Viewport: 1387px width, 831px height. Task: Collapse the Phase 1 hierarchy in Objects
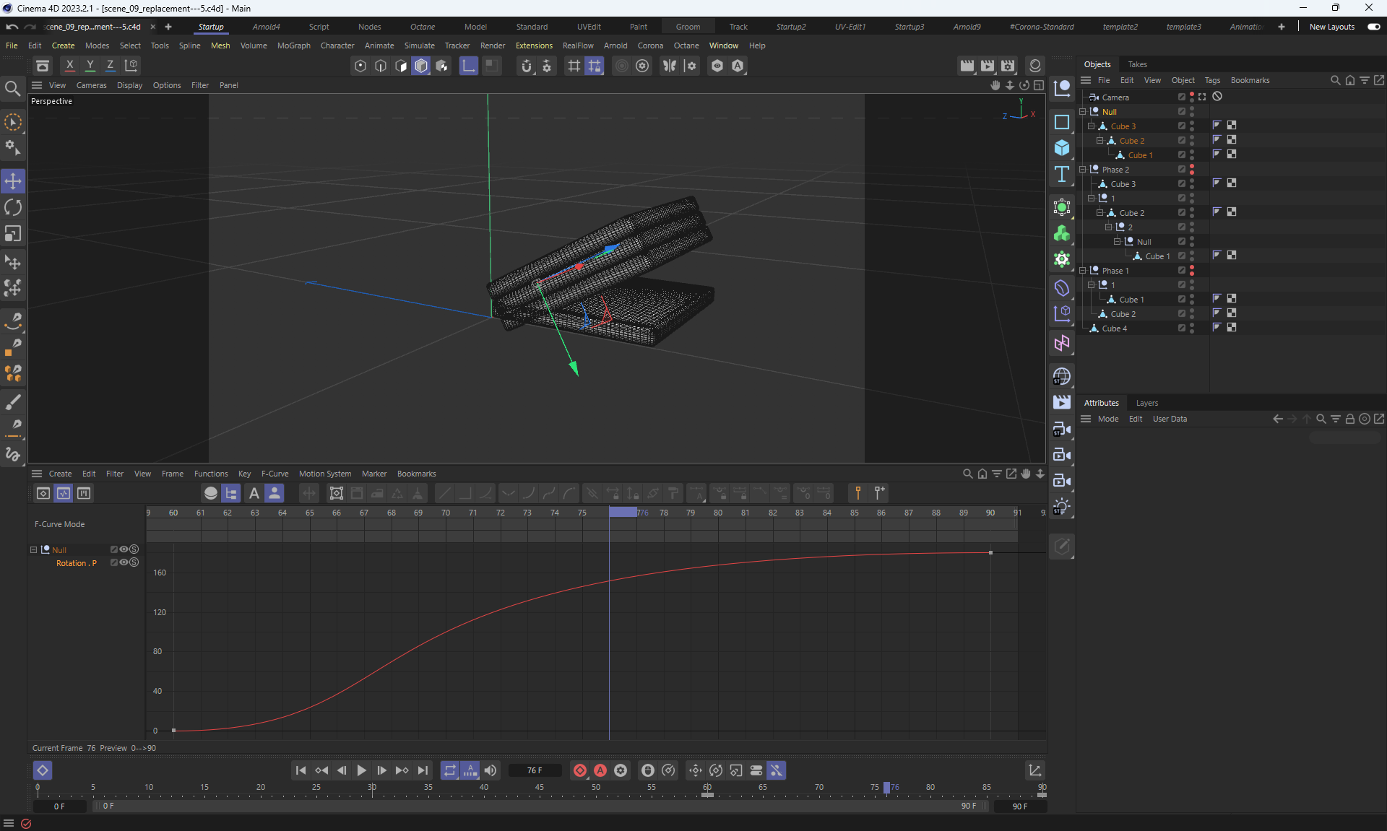(x=1082, y=271)
